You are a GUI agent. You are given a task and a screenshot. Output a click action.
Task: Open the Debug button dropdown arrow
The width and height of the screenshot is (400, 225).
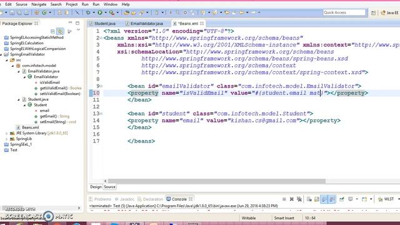pyautogui.click(x=94, y=12)
